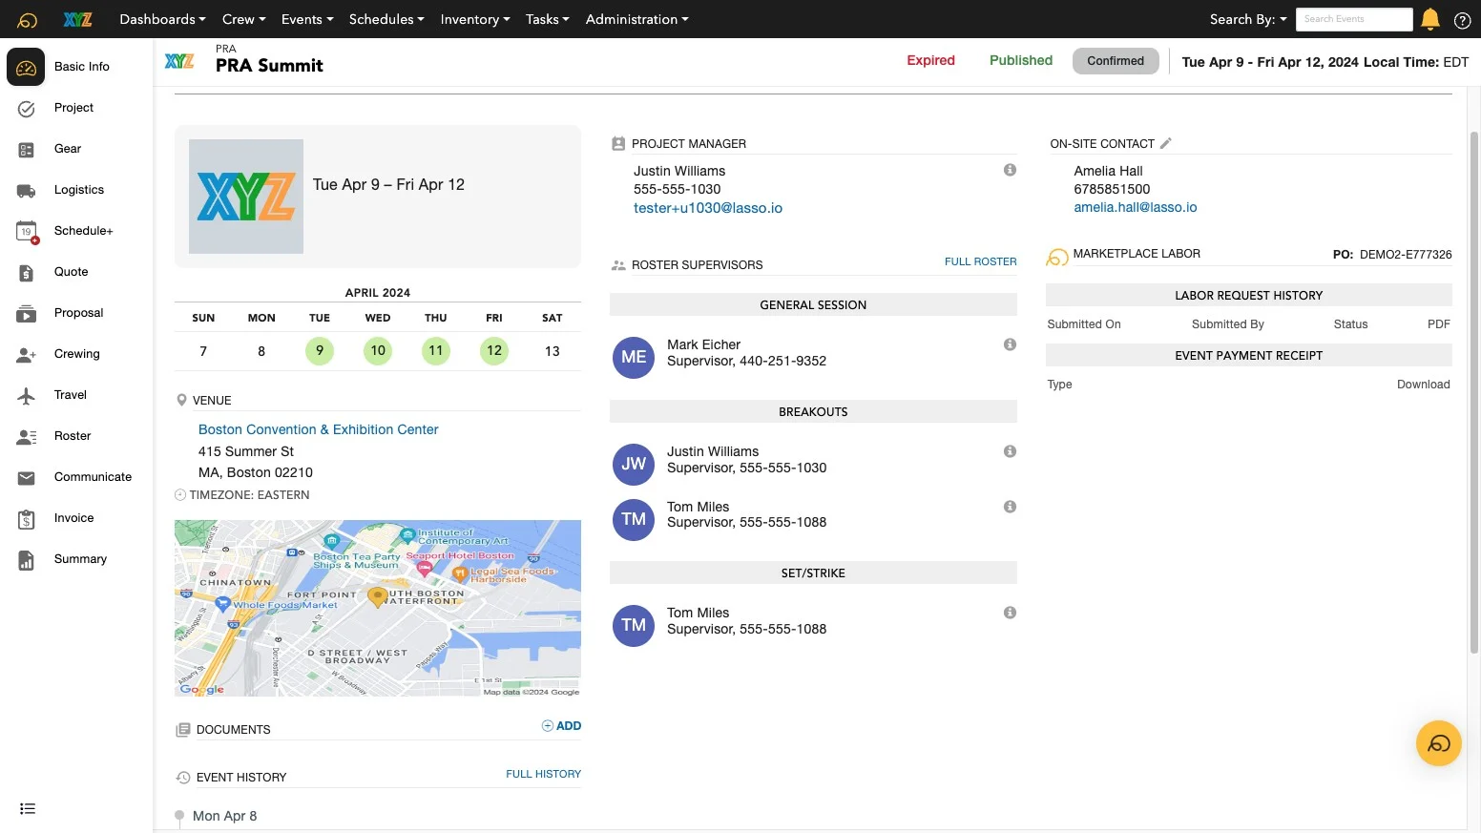The height and width of the screenshot is (833, 1481).
Task: Open the Crewing sidebar item
Action: point(77,354)
